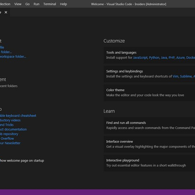Click the Settings and keybindings card title

125,71
